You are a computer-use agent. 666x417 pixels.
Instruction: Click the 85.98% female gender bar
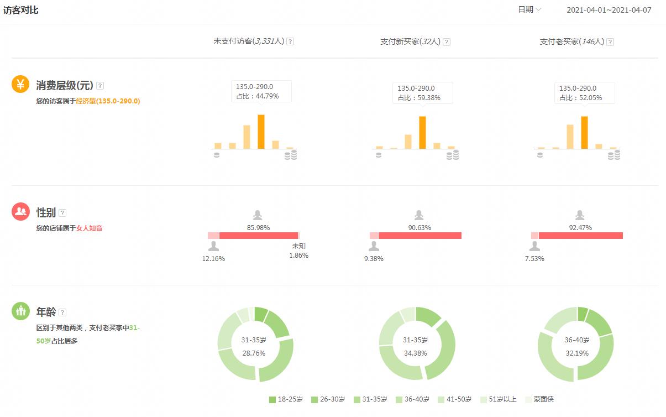click(259, 236)
